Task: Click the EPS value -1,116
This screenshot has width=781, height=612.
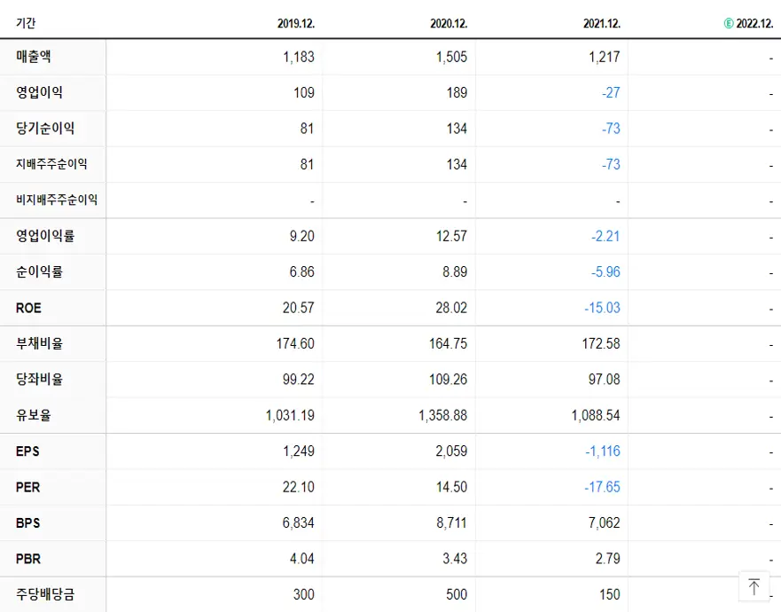Action: coord(603,451)
